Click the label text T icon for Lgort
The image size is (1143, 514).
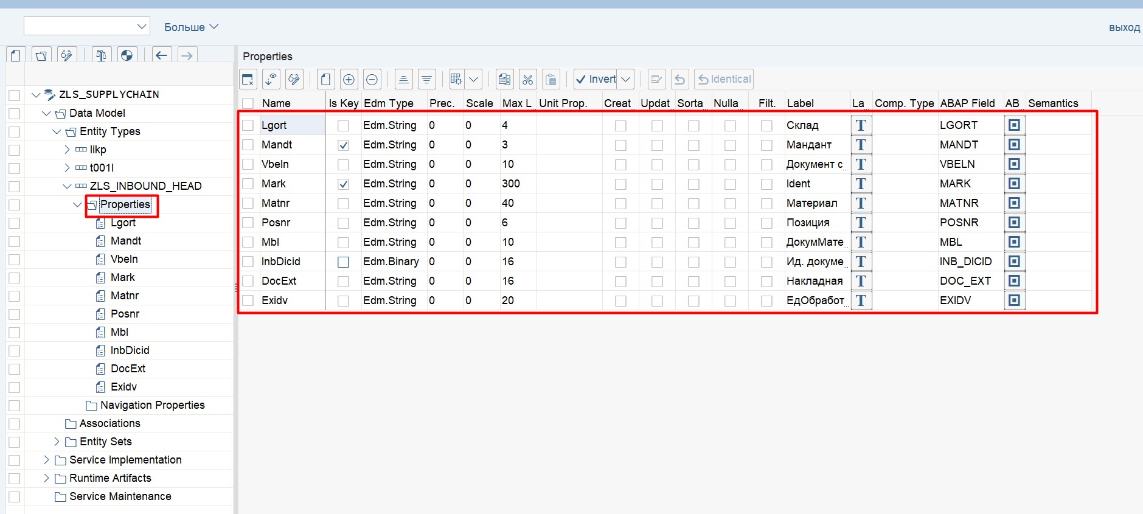click(x=861, y=125)
